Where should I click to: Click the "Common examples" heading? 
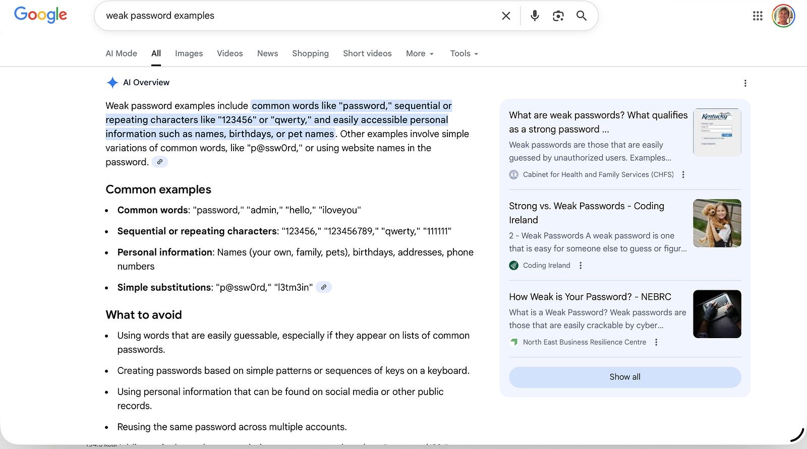tap(158, 189)
